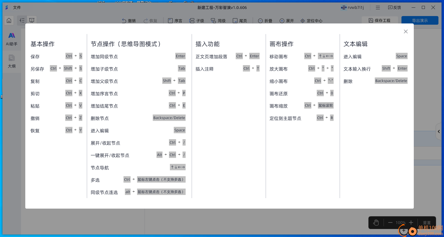This screenshot has width=444, height=237.
Task: Click 文本输入换行 label
Action: point(357,69)
